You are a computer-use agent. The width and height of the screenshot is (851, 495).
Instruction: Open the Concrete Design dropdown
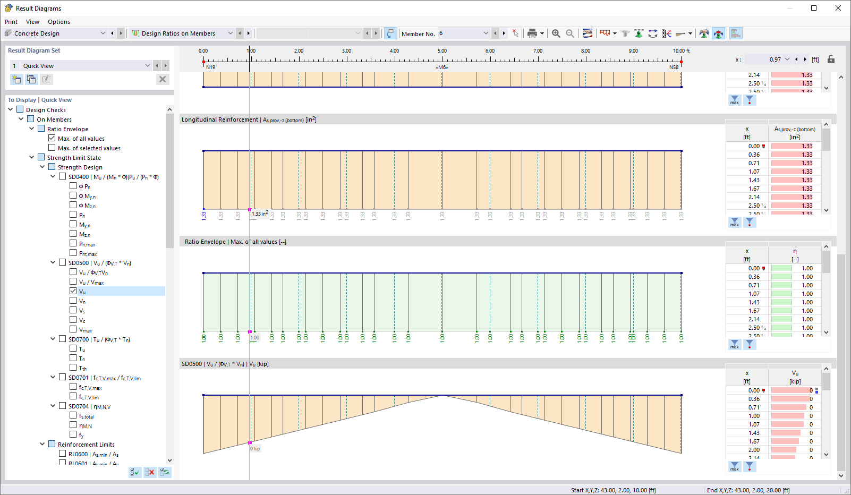pos(103,33)
